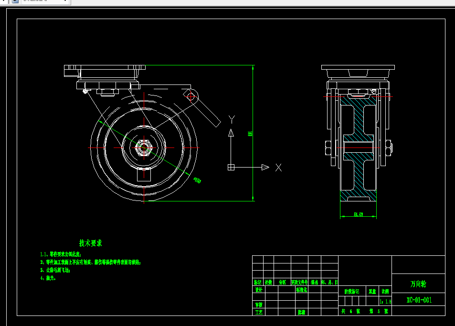The width and height of the screenshot is (455, 326).
Task: Select the 更改文件号 title block cell
Action: [299, 282]
